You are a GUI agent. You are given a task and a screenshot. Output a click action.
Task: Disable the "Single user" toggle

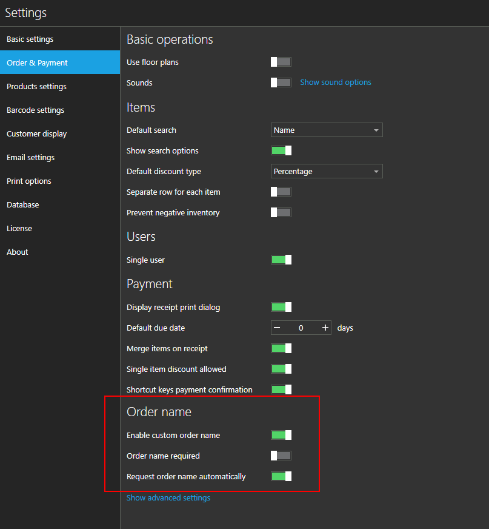click(x=281, y=259)
